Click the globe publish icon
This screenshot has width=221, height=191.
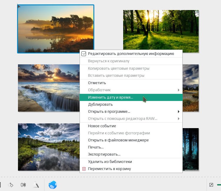(x=52, y=185)
